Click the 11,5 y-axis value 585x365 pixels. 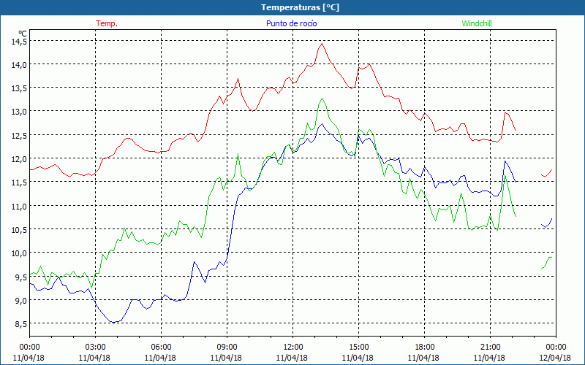(x=19, y=182)
